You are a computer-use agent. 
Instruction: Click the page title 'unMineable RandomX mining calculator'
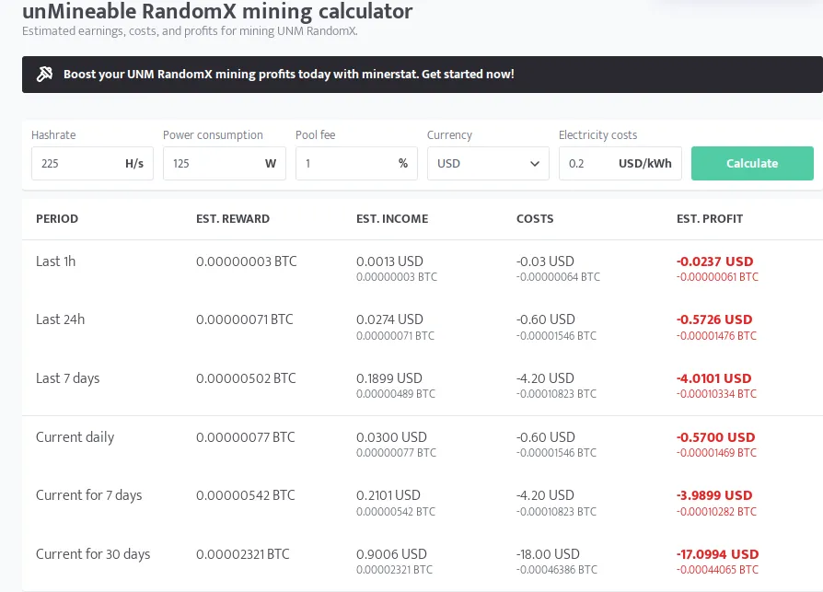pyautogui.click(x=217, y=12)
